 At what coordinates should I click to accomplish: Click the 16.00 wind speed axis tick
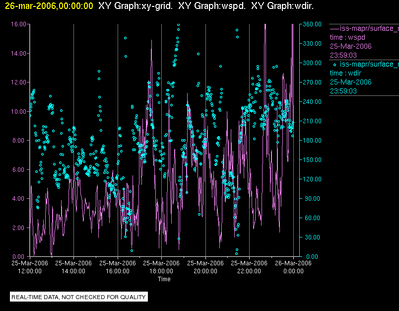[18, 24]
